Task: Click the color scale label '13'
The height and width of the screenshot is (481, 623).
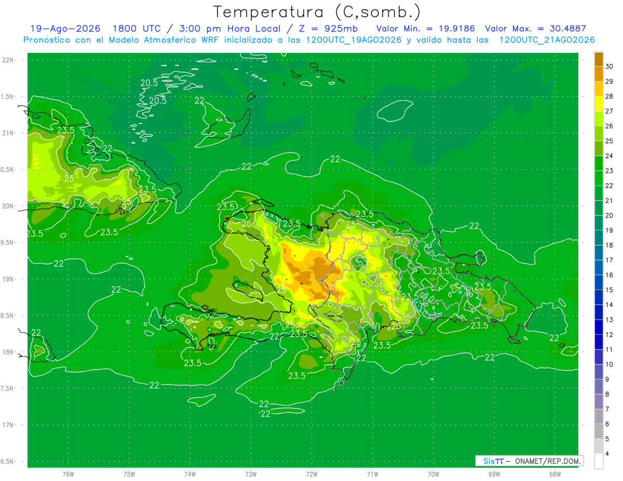Action: coord(609,320)
